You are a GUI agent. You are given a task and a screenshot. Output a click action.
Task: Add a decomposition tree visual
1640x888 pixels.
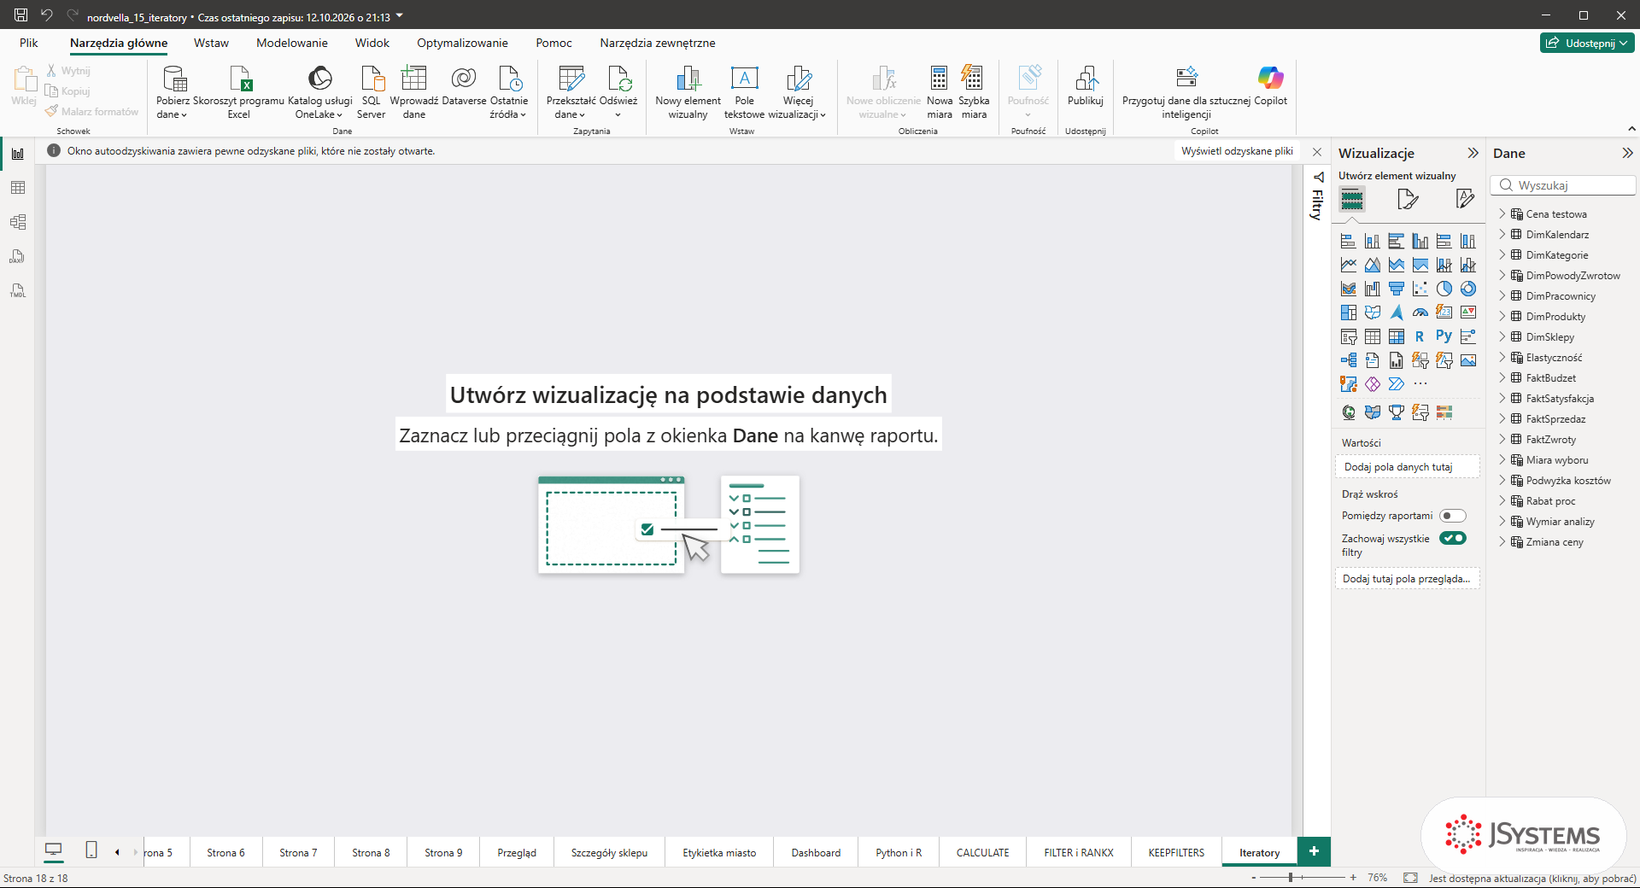(1349, 360)
